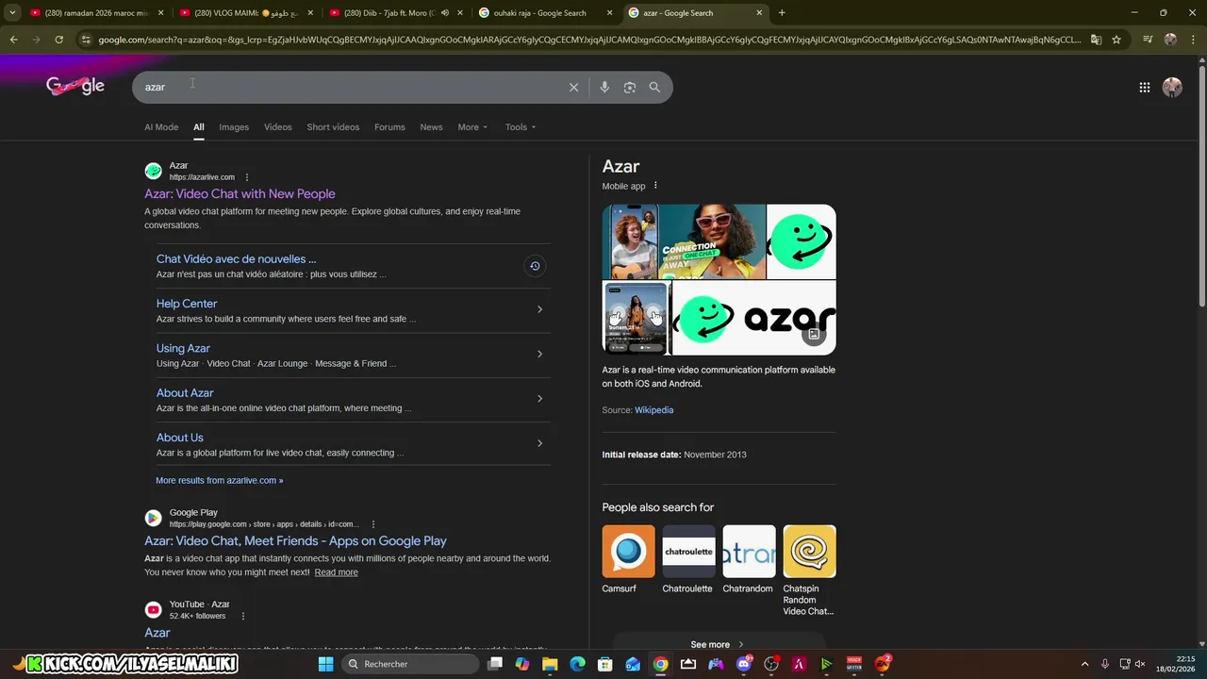Switch to News results tab
1207x679 pixels.
pyautogui.click(x=431, y=127)
